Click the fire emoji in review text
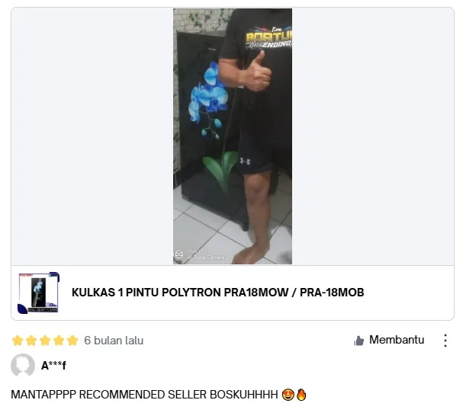The width and height of the screenshot is (463, 416). (x=301, y=395)
